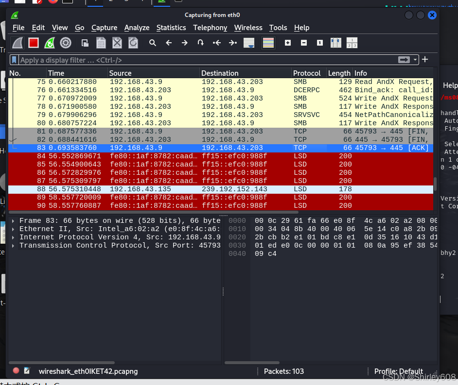Zoom in on main window text
This screenshot has width=458, height=385.
(288, 43)
